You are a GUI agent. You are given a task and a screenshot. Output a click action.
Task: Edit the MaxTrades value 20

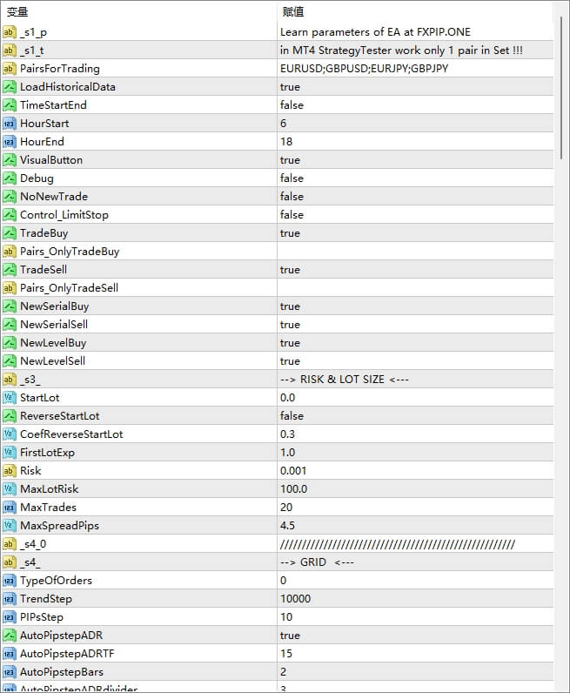pyautogui.click(x=286, y=508)
